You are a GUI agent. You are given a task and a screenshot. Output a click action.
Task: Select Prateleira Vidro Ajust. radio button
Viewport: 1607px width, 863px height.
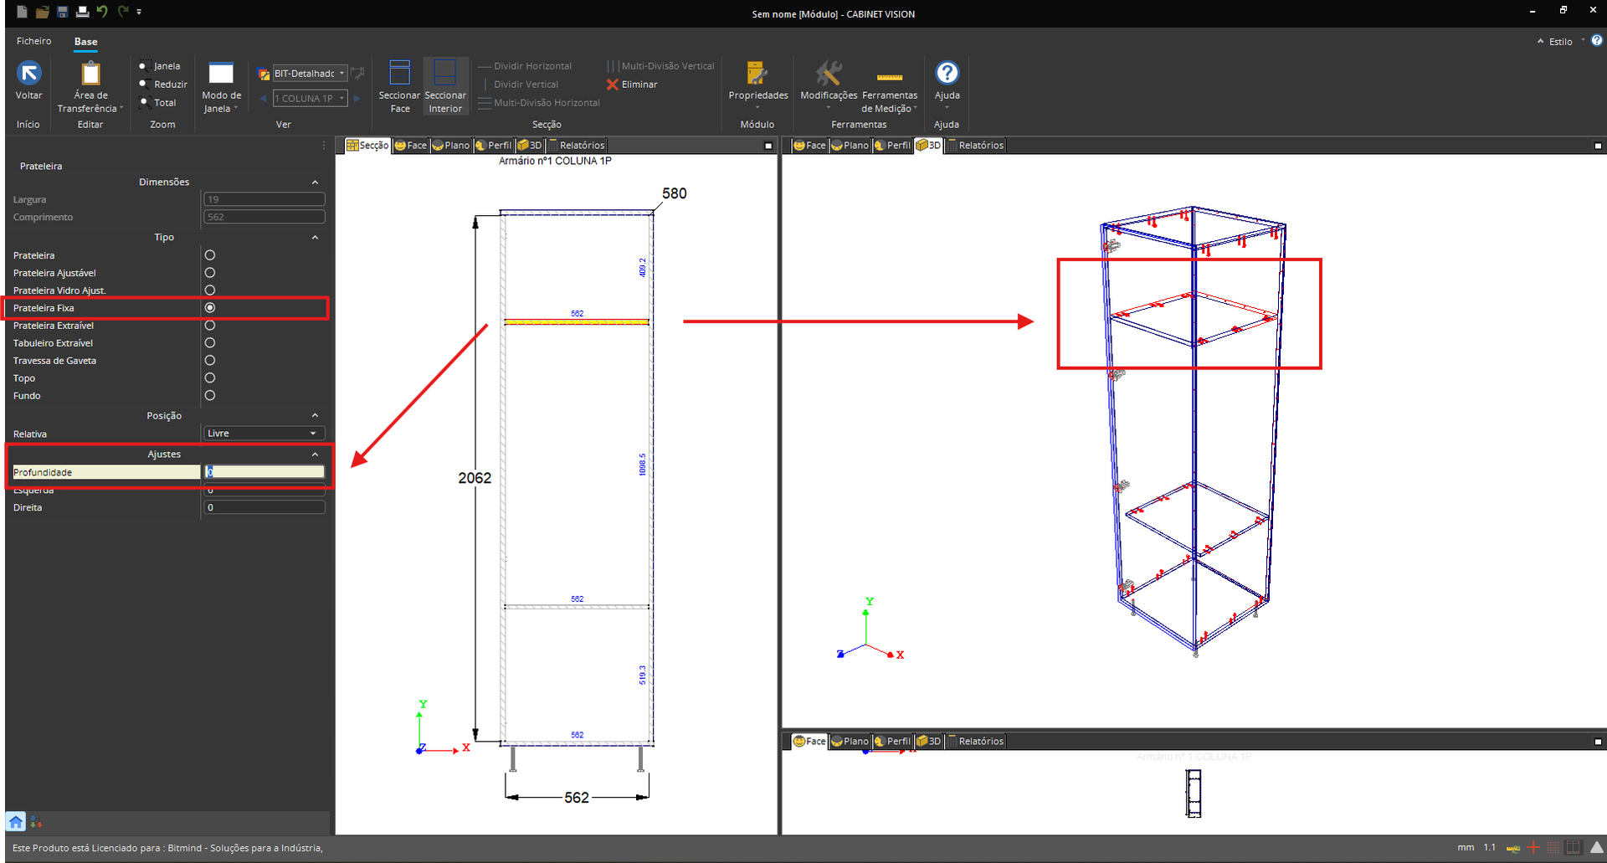[x=210, y=290]
